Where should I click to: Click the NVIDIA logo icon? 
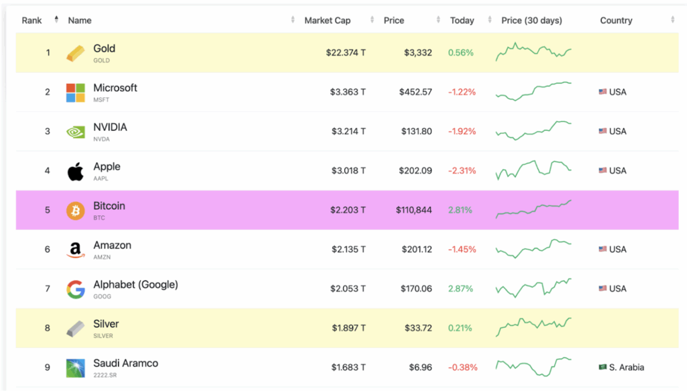76,132
